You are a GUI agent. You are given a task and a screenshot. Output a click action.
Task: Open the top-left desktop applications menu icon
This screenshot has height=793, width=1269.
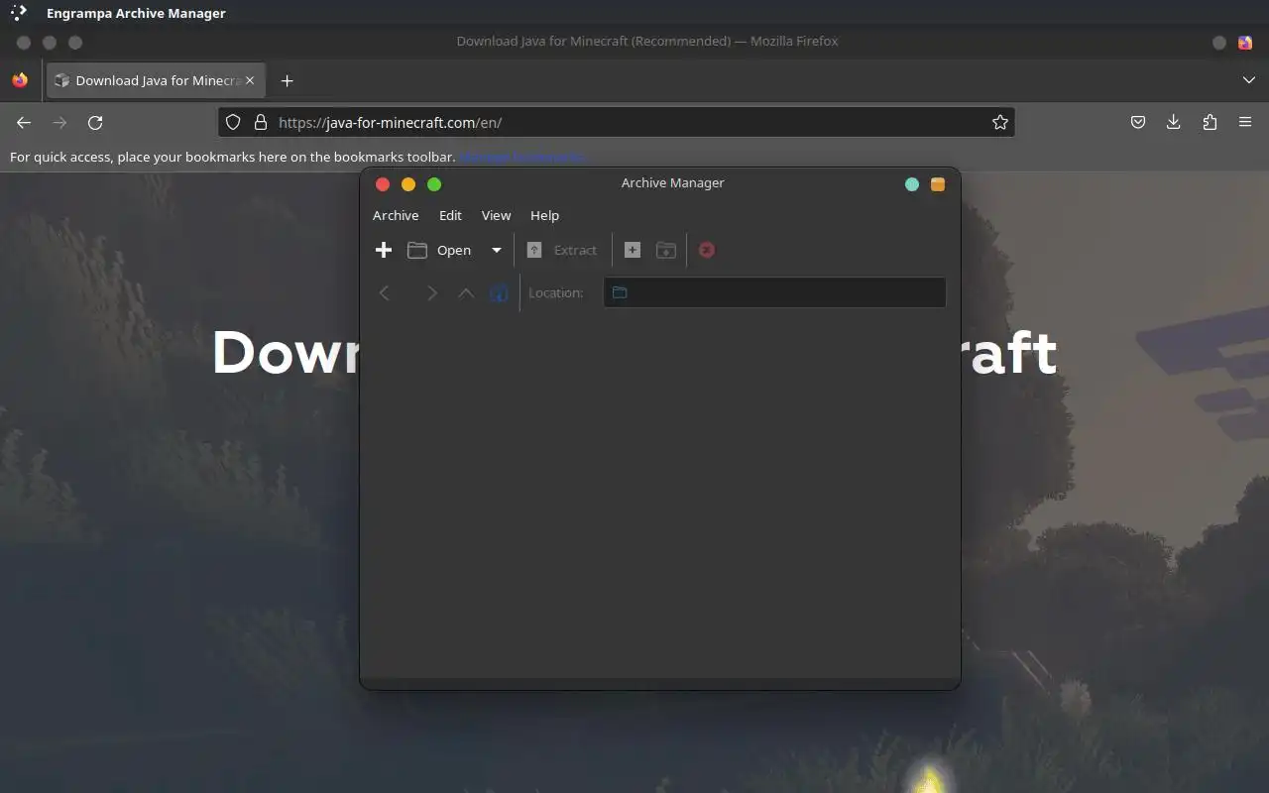click(x=19, y=13)
